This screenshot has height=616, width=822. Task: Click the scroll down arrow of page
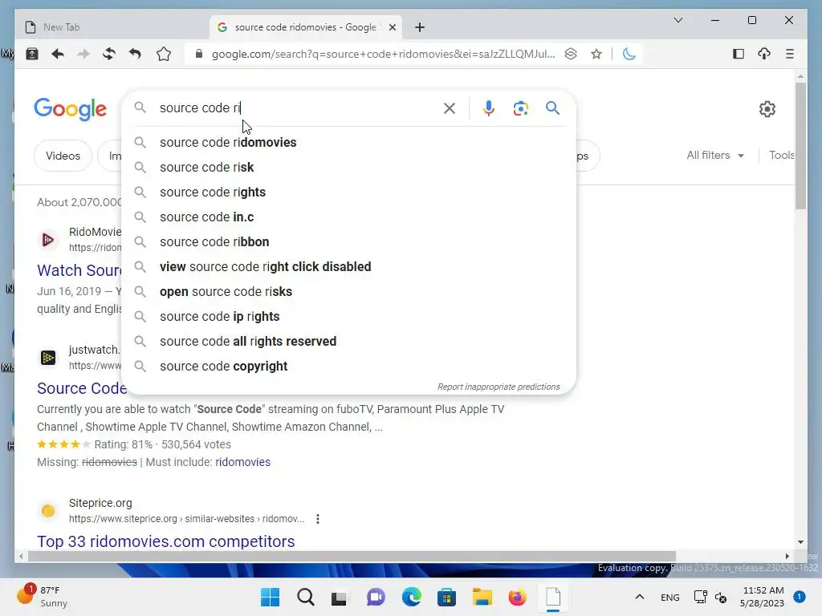point(800,542)
